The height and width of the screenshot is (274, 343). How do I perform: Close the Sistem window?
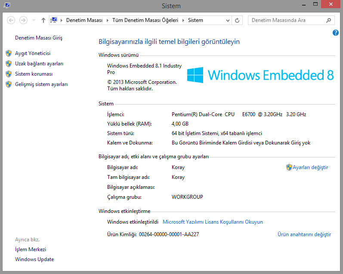point(331,4)
